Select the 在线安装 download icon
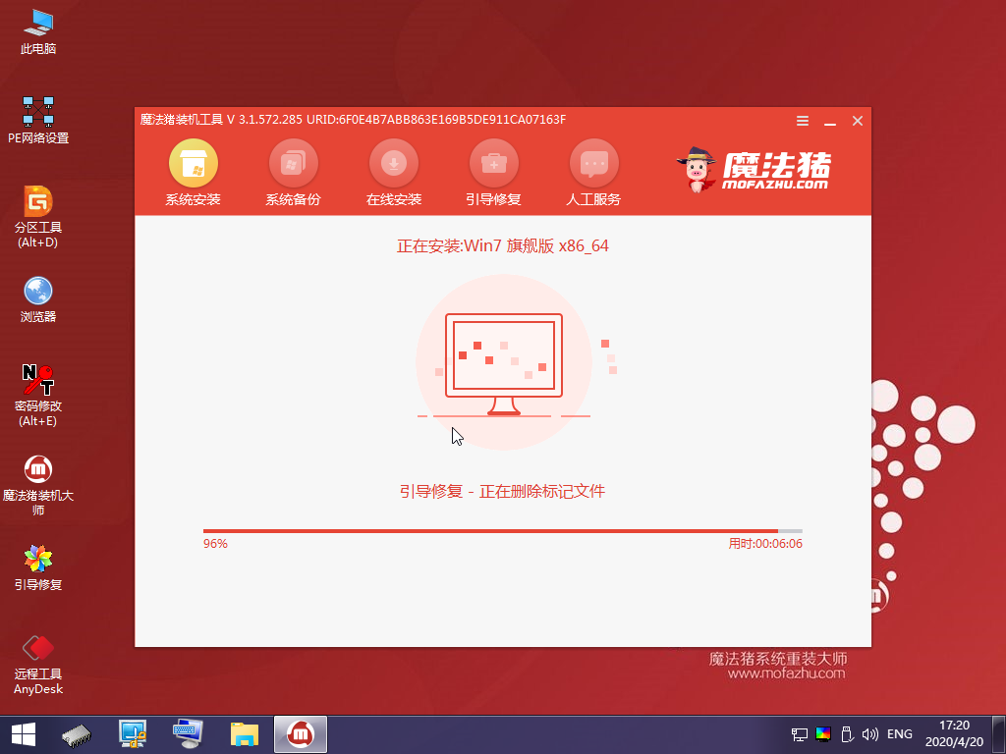The image size is (1006, 754). pyautogui.click(x=393, y=164)
